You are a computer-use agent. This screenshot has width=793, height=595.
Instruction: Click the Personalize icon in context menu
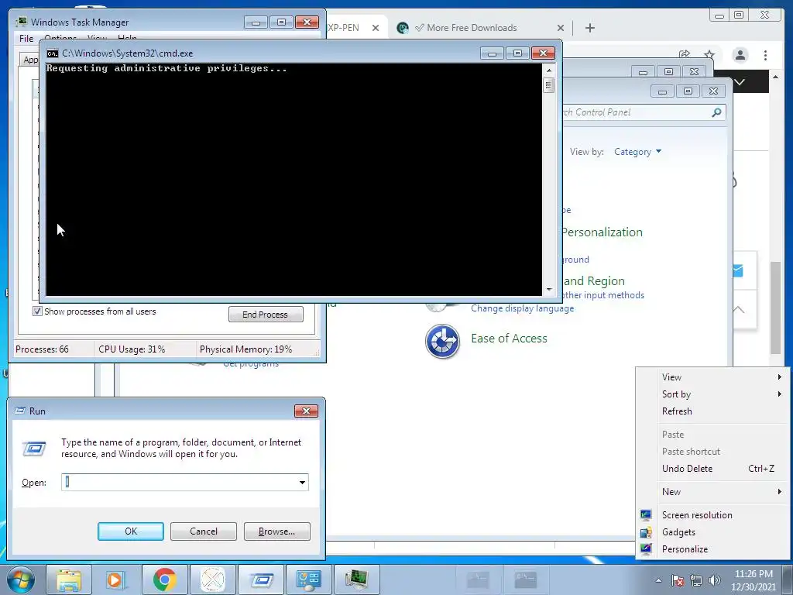[646, 549]
